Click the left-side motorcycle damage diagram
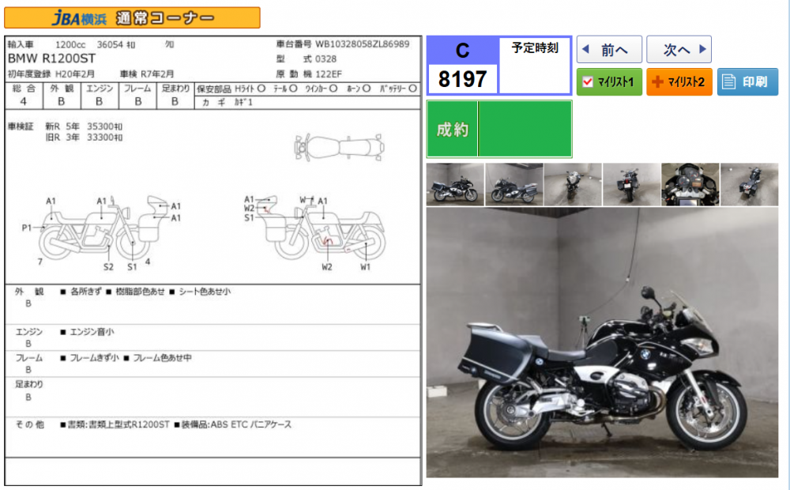Image resolution: width=790 pixels, height=490 pixels. click(x=103, y=229)
